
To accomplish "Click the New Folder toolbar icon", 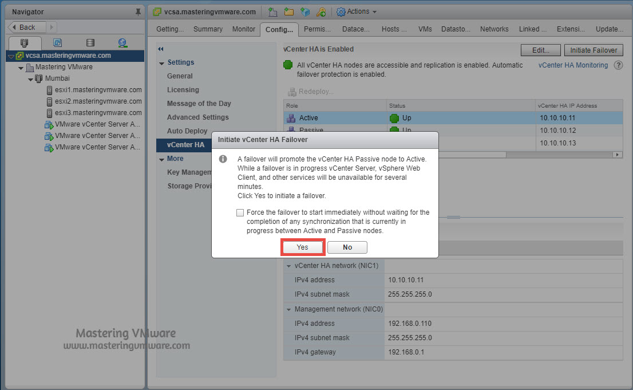I will (x=288, y=11).
